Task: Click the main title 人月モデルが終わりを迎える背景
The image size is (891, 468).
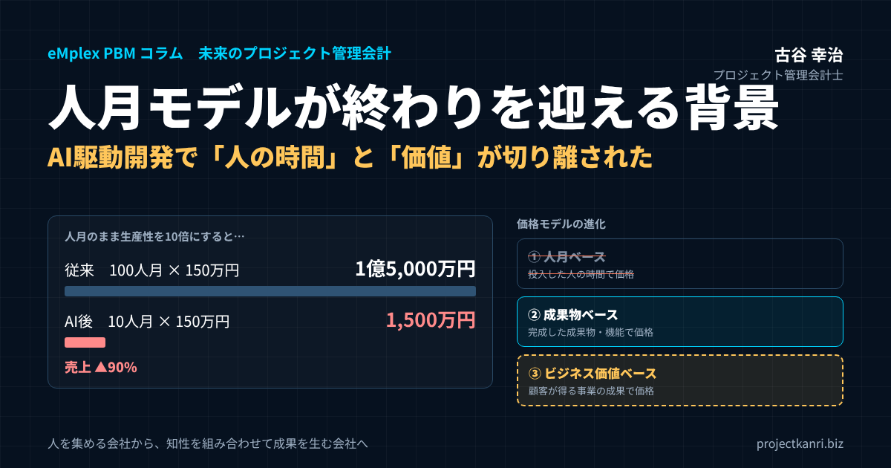Action: click(414, 108)
